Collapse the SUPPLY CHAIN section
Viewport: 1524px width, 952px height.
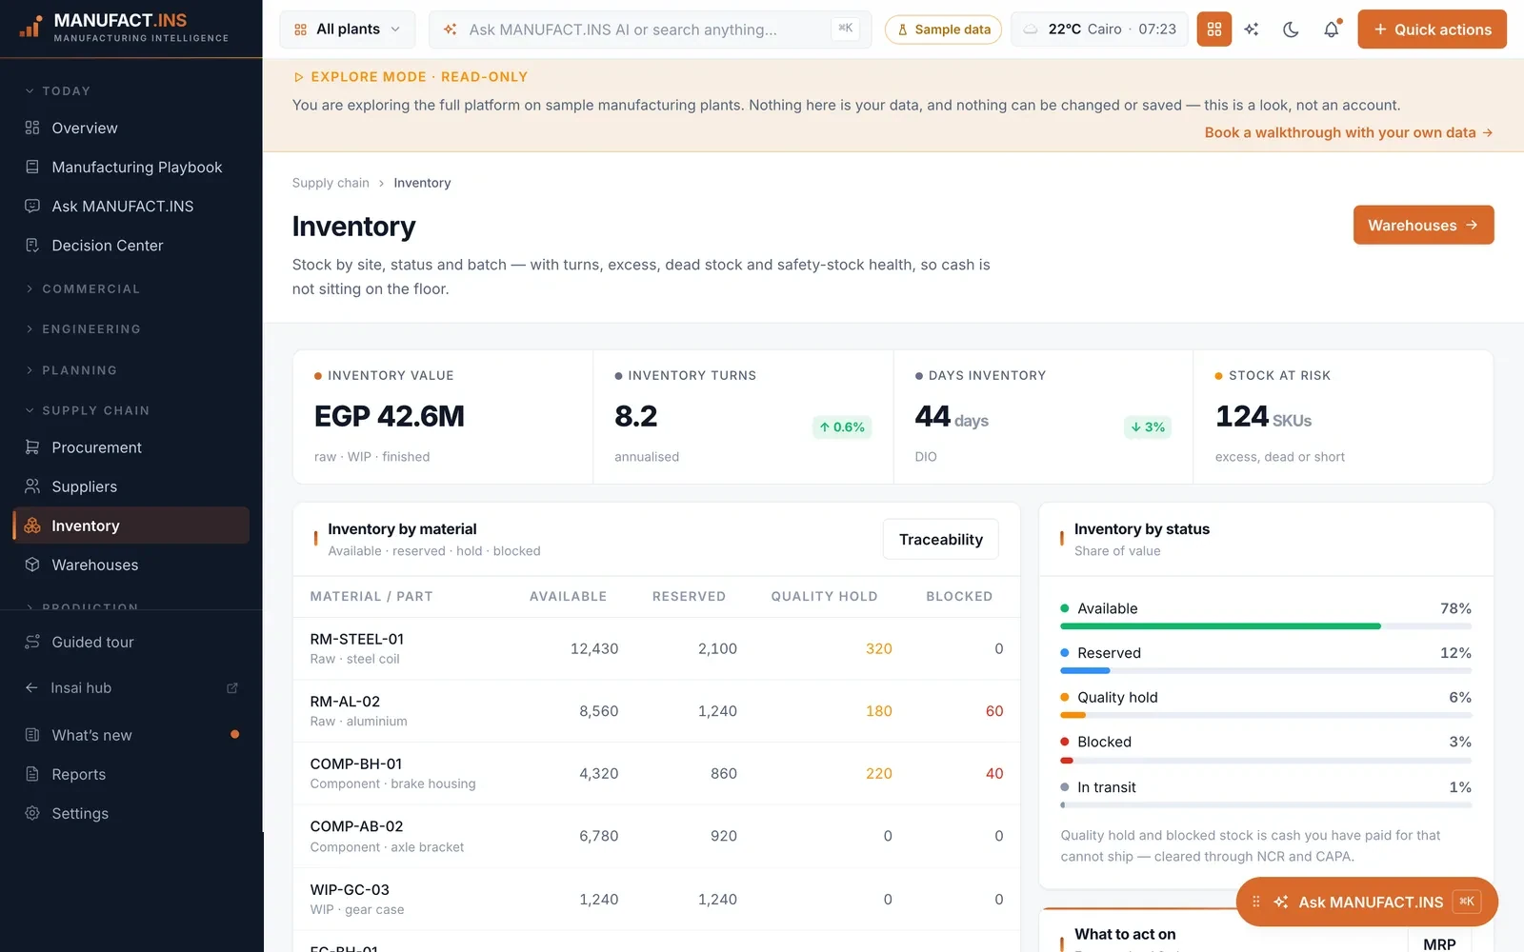[87, 410]
